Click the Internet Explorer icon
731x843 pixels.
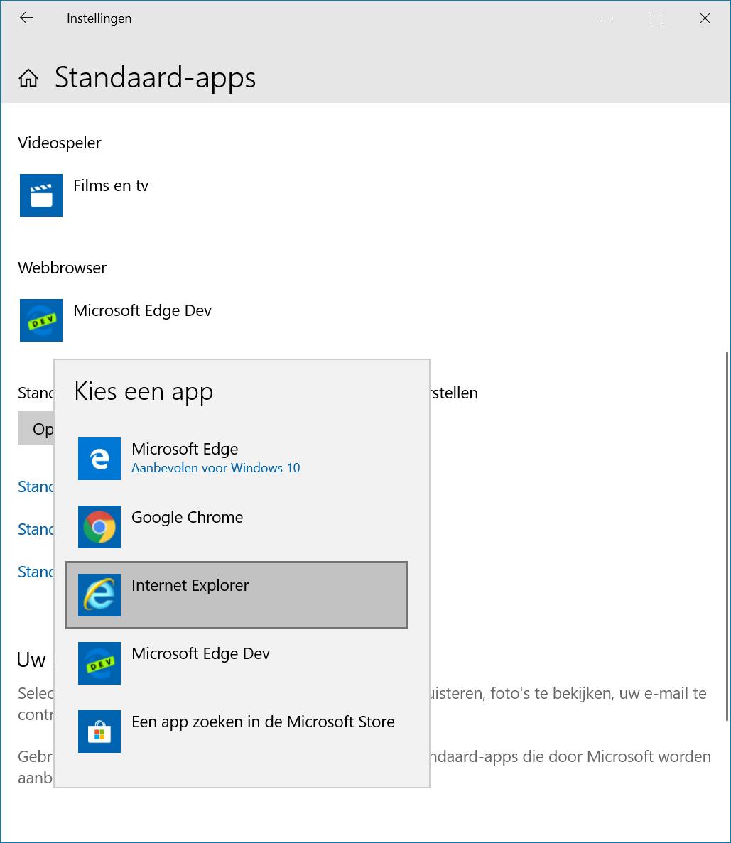coord(99,595)
